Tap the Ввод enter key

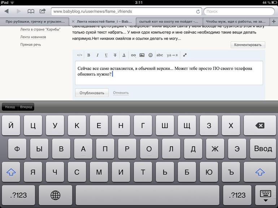(x=263, y=149)
